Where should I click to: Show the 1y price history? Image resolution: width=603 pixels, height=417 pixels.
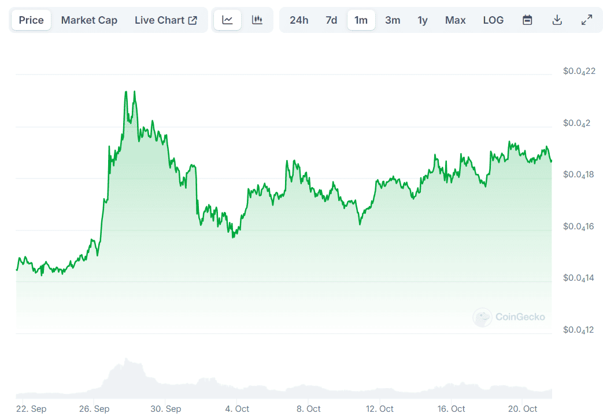click(423, 20)
